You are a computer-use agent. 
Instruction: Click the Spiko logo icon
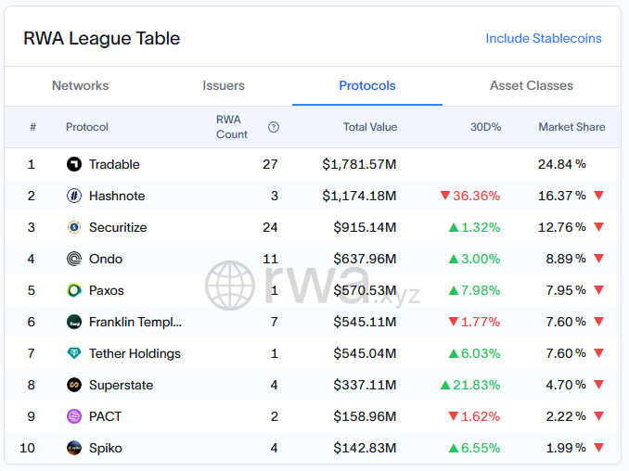[x=74, y=448]
